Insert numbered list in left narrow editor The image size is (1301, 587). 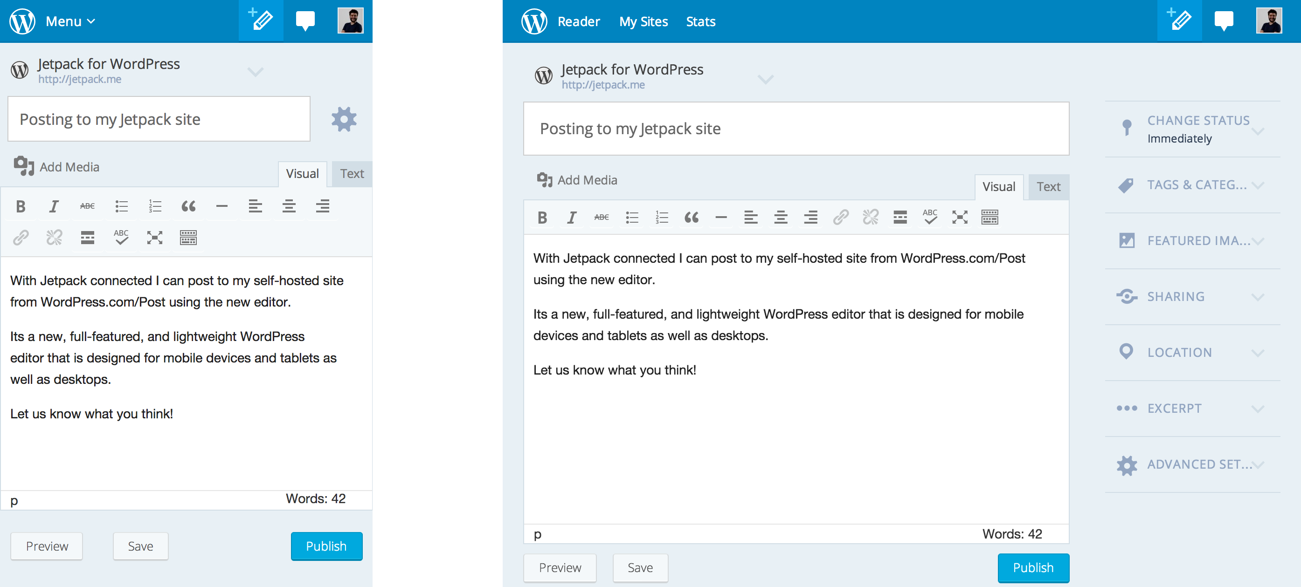point(155,206)
